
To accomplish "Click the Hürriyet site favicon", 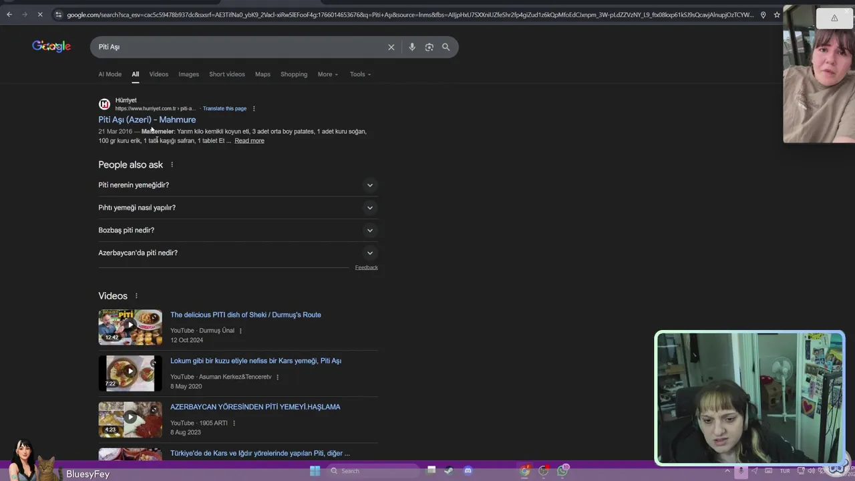I will pos(104,104).
